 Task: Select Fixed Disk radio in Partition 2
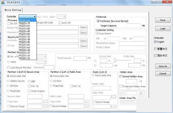point(51,86)
